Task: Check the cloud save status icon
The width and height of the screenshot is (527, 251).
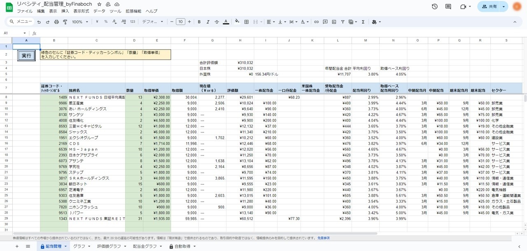Action: point(117,4)
